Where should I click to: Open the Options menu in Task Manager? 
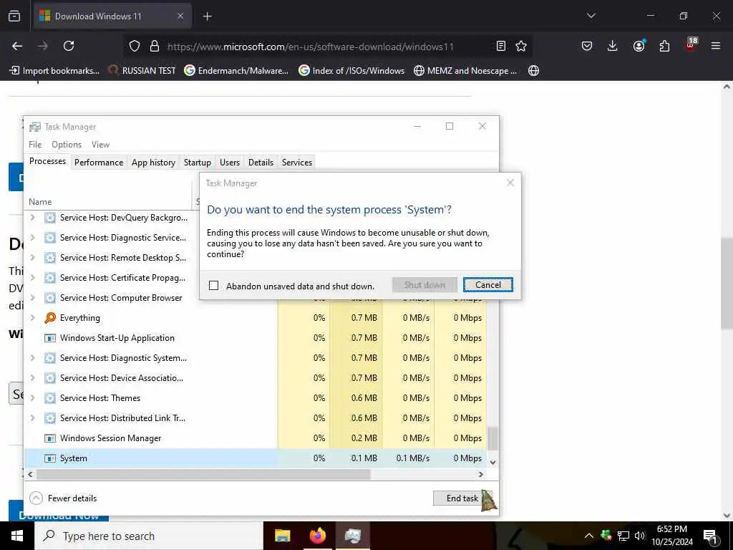click(67, 145)
